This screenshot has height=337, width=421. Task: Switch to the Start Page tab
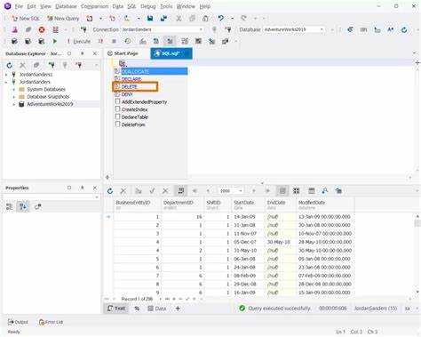(x=123, y=53)
